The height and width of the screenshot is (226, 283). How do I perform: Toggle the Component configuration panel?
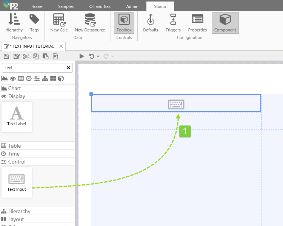(x=225, y=23)
